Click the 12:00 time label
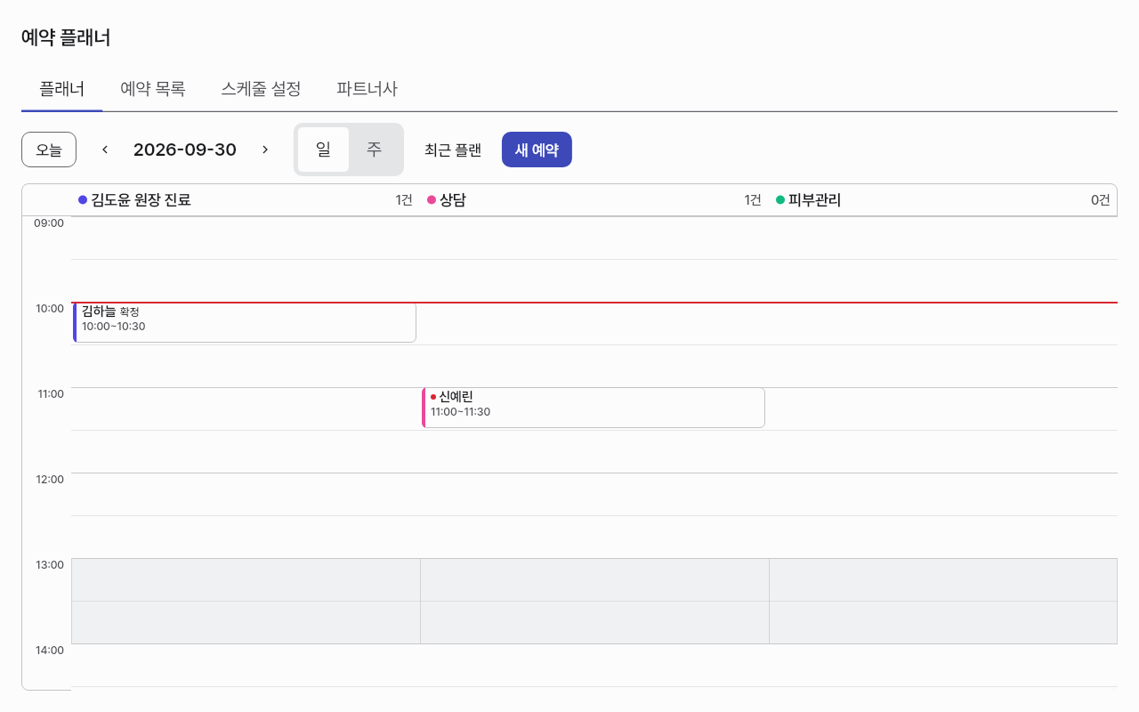 49,479
